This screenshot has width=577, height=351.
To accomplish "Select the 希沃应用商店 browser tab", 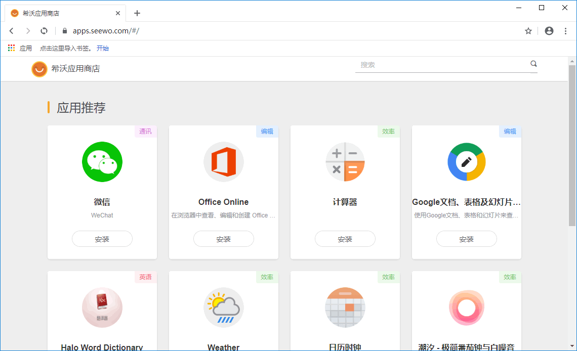I will coord(65,13).
